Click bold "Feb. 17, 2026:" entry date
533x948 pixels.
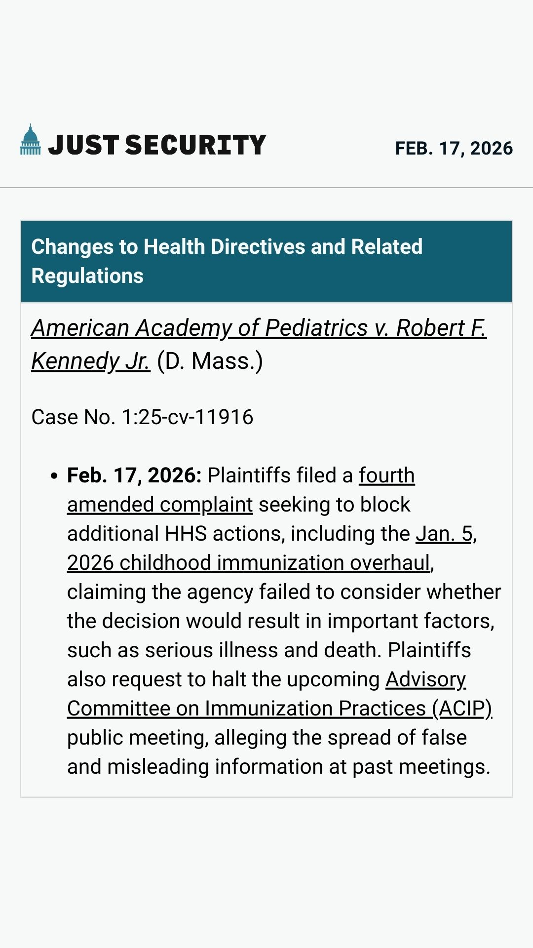134,475
